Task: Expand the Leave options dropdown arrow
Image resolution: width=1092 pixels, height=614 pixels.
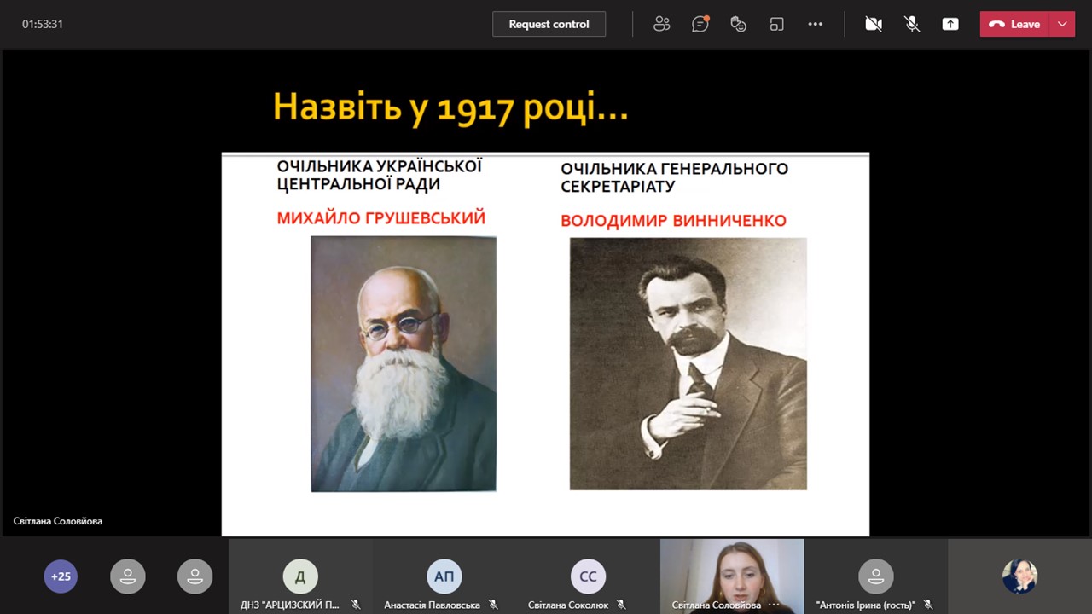Action: click(1062, 24)
